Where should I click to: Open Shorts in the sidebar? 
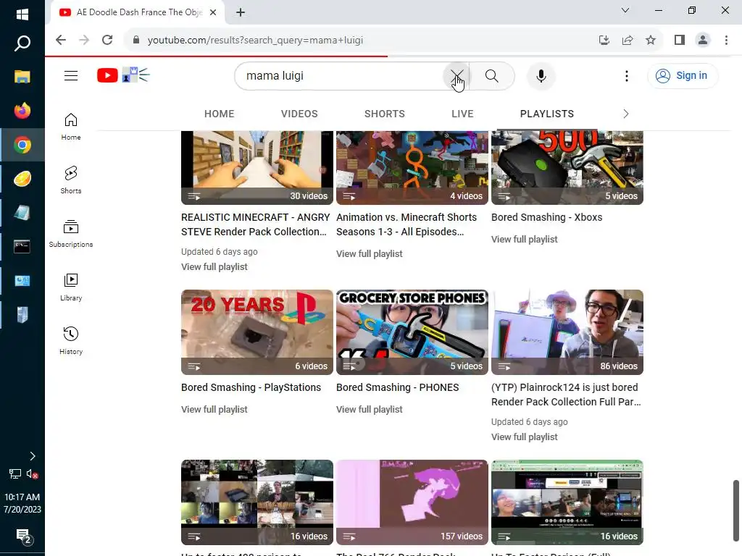click(71, 180)
